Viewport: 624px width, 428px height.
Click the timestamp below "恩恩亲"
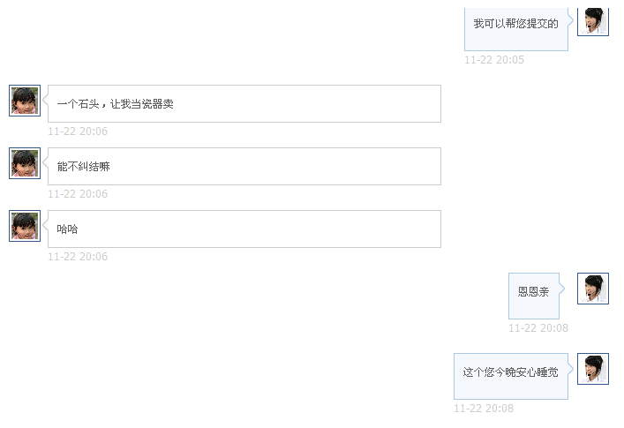[x=538, y=328]
